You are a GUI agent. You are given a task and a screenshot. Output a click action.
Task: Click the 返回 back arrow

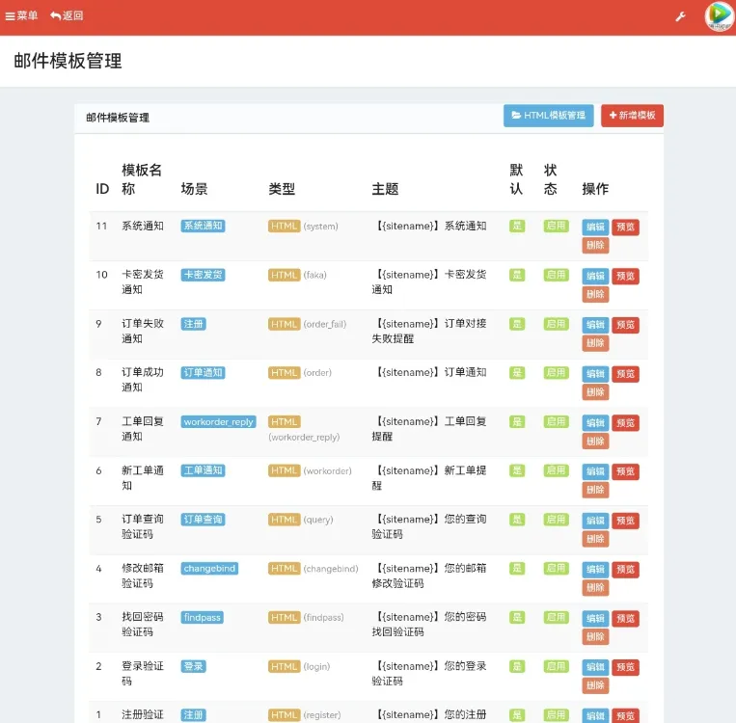pyautogui.click(x=67, y=16)
